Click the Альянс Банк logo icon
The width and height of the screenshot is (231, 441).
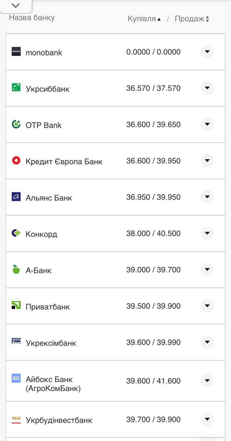point(16,197)
